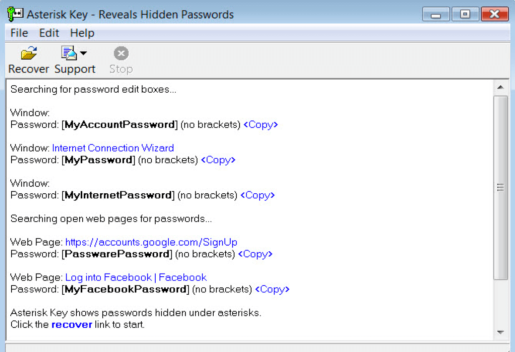The width and height of the screenshot is (515, 352).
Task: Click the Recover folder icon
Action: 29,53
